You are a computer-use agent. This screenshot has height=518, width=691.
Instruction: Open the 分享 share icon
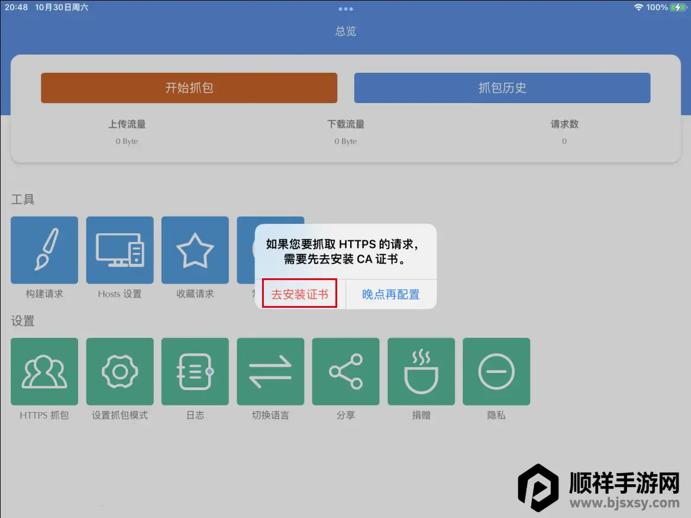pos(345,371)
